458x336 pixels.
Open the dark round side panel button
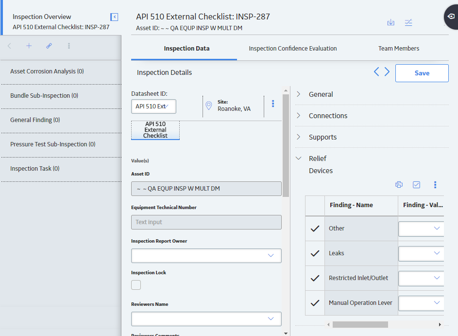click(x=451, y=17)
